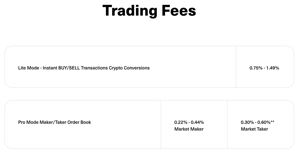Click the "Market Maker" label

189,129
